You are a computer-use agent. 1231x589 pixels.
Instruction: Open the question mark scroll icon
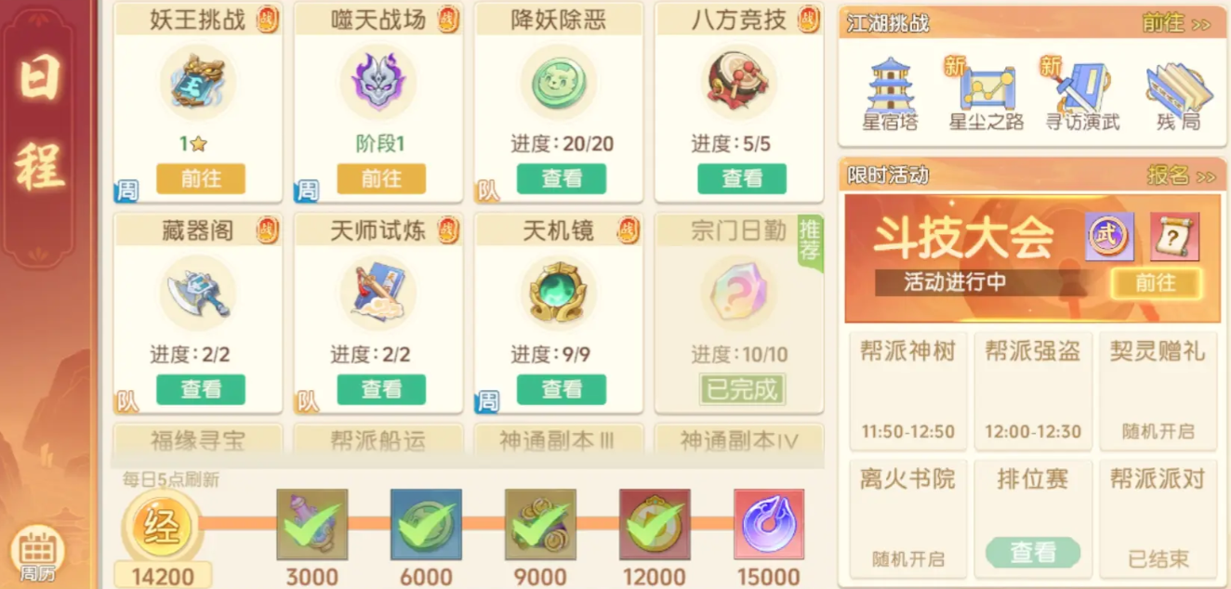[1174, 236]
